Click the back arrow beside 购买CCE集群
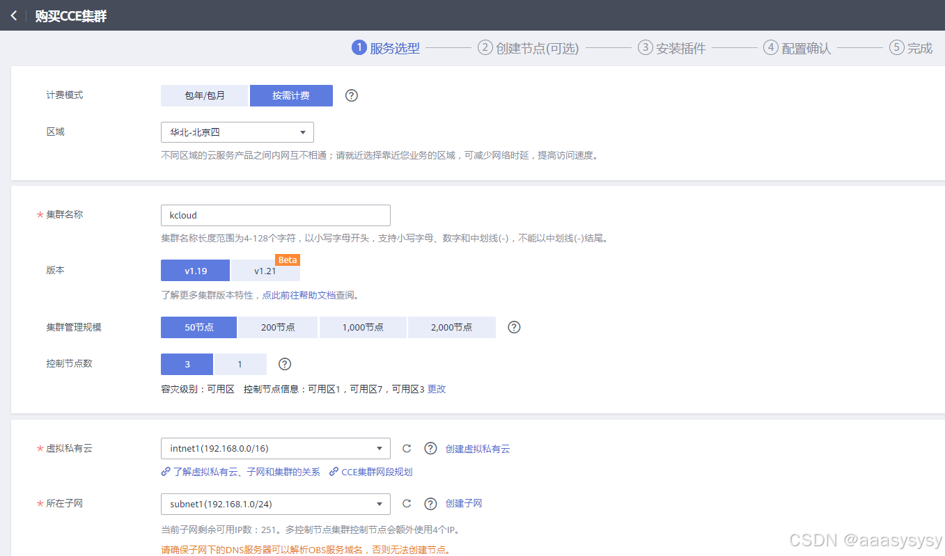 click(13, 15)
